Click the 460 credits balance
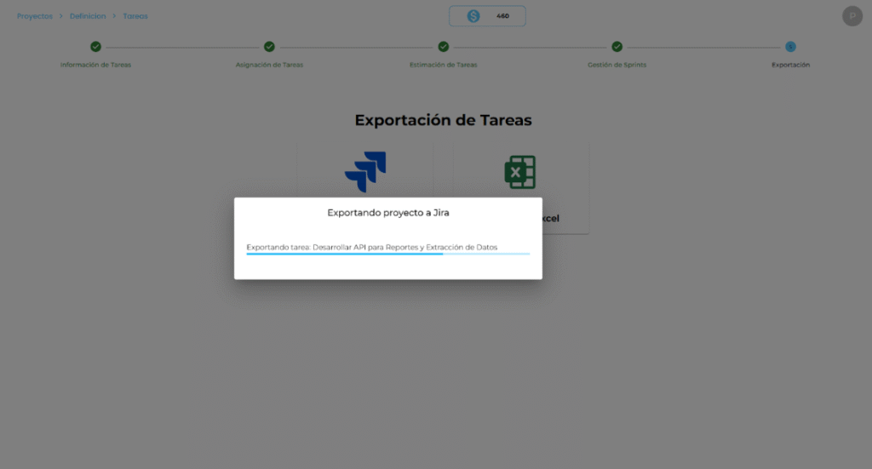 (502, 16)
